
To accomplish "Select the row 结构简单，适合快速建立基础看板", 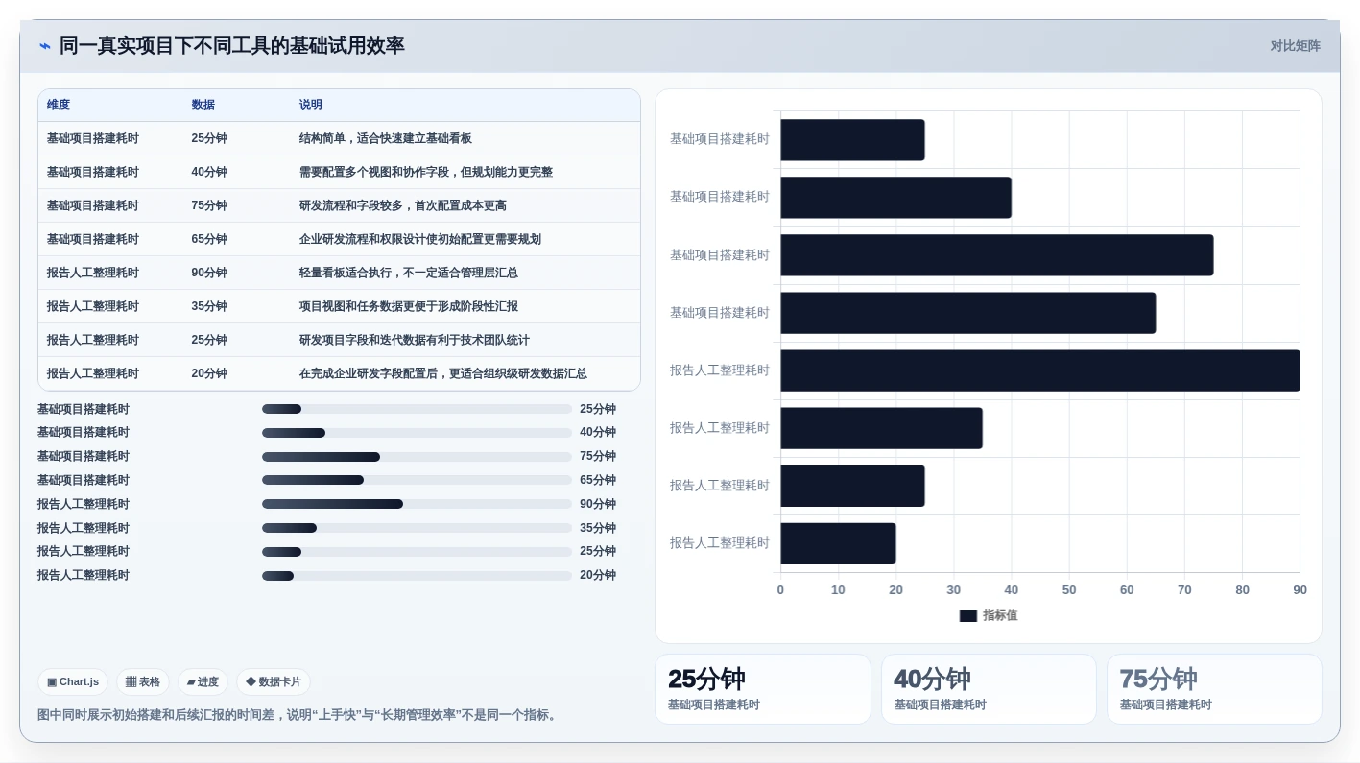I will point(339,138).
